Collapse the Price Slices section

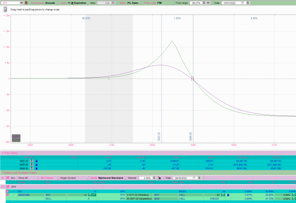(2, 153)
